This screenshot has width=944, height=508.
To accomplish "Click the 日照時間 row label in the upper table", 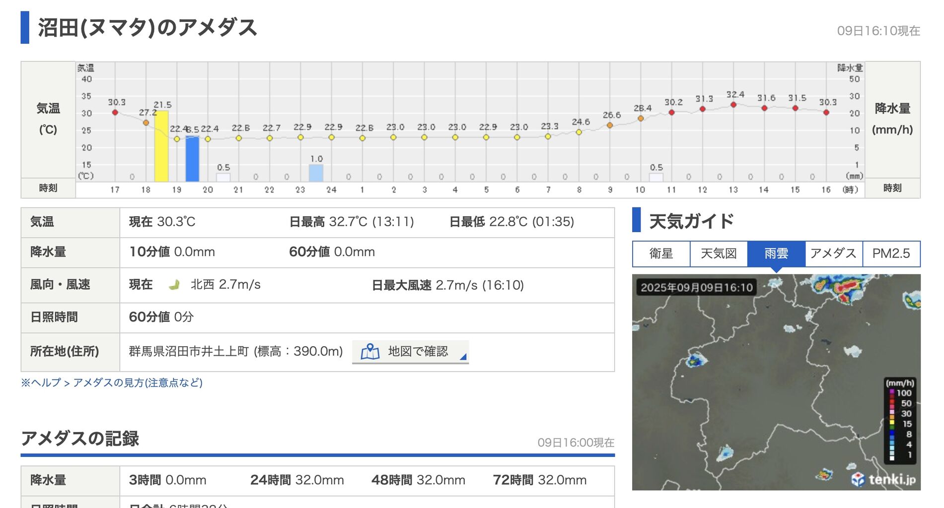I will tap(54, 317).
